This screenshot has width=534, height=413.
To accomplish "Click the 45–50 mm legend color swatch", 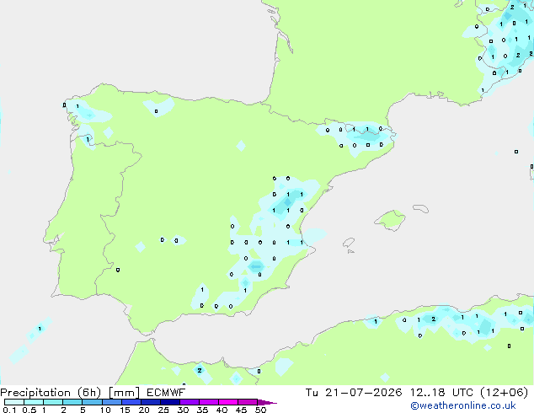I will coord(248,402).
